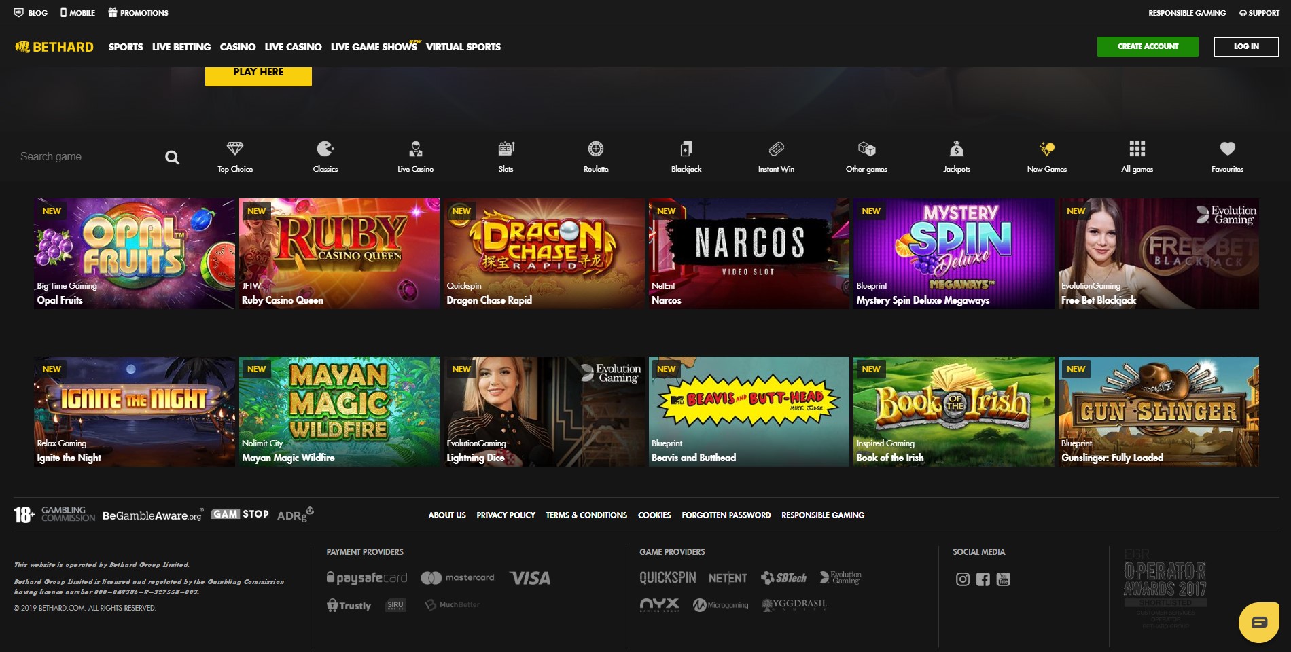Go to the Live Betting section
Viewport: 1291px width, 652px height.
coord(181,47)
